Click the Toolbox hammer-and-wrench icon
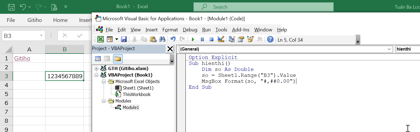 (259, 39)
